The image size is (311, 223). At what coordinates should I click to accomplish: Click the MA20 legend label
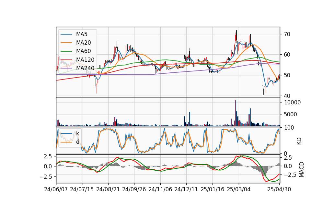tap(83, 43)
